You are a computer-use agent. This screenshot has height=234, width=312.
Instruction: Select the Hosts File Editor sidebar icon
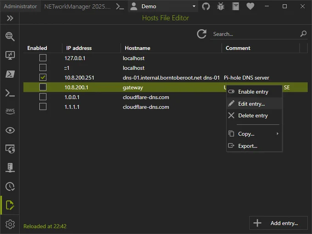10,205
